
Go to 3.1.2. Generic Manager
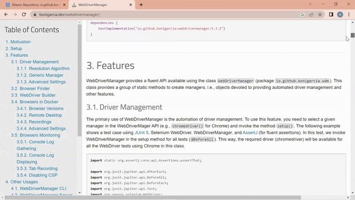point(40,75)
